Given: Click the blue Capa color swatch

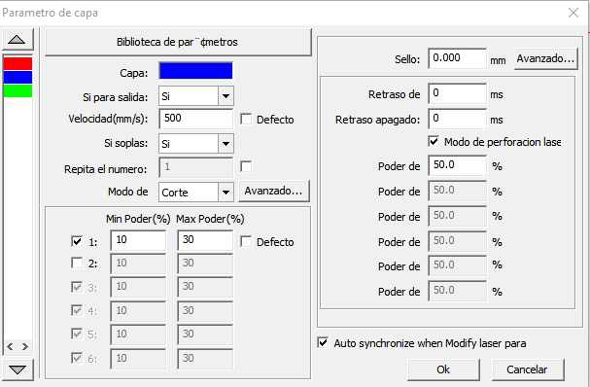Looking at the screenshot, I should click(196, 71).
